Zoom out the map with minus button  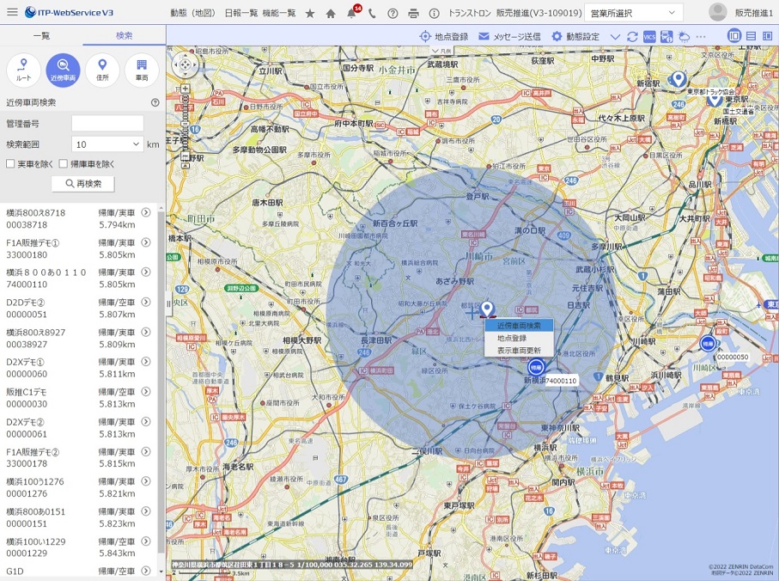coord(185,156)
